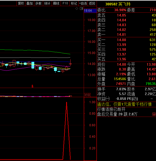Click the X10 volume scale label
This screenshot has height=161, width=156.
(87, 95)
